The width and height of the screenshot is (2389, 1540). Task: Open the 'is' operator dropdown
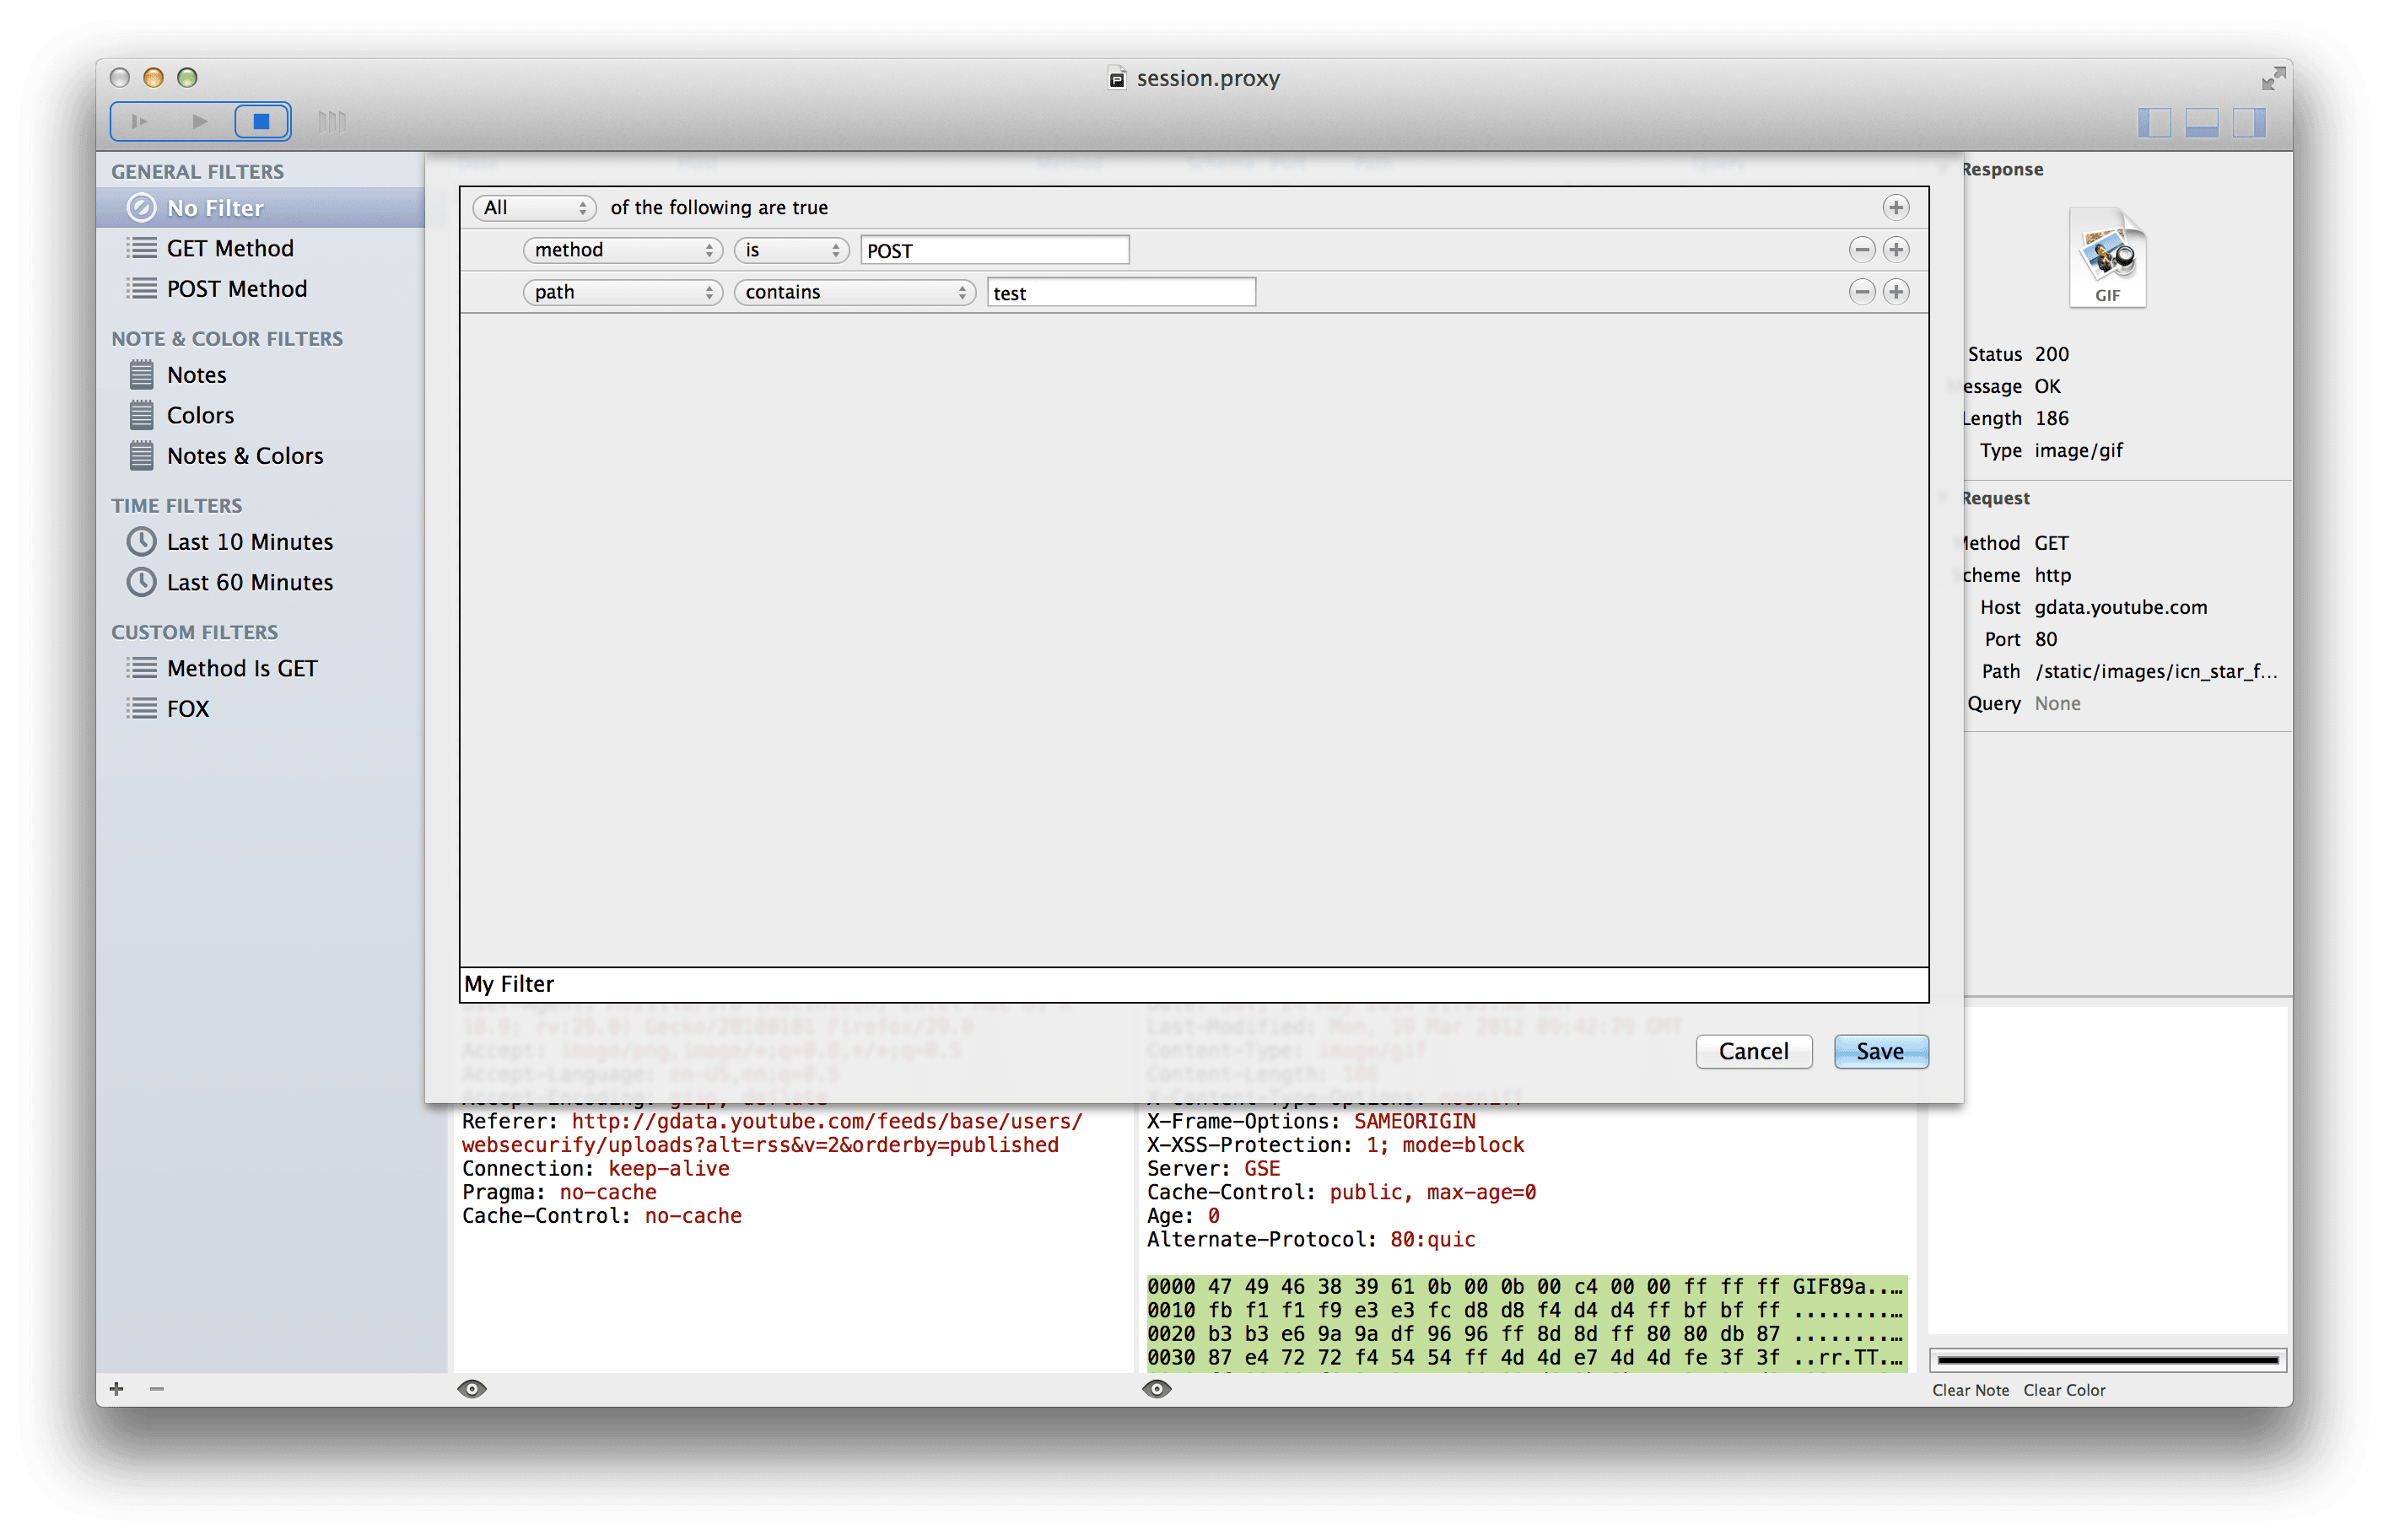791,250
